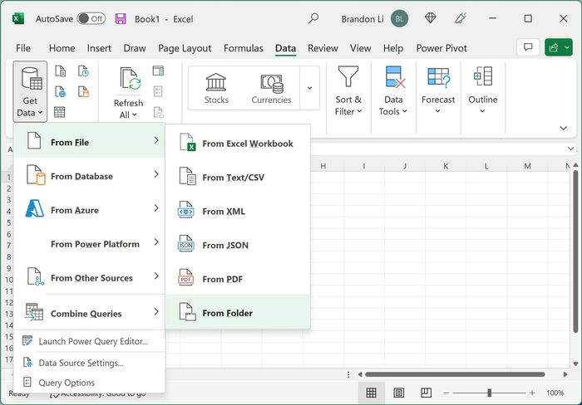Click the Existing Connections ribbon icon
The image size is (582, 405).
point(83,91)
